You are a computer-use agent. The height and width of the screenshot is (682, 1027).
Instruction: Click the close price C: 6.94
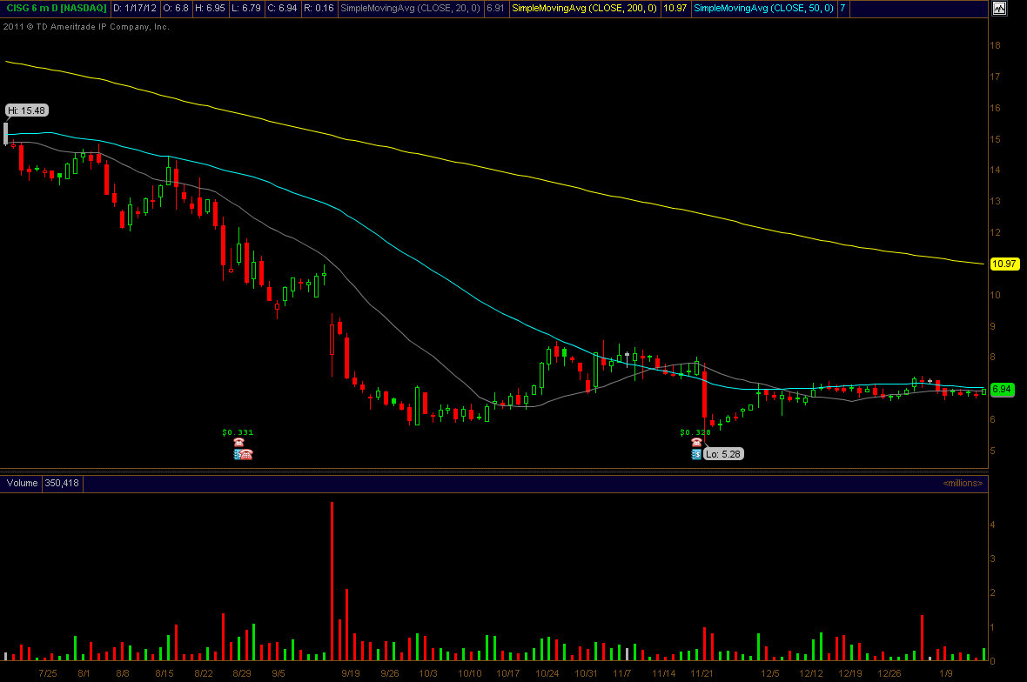[x=282, y=9]
